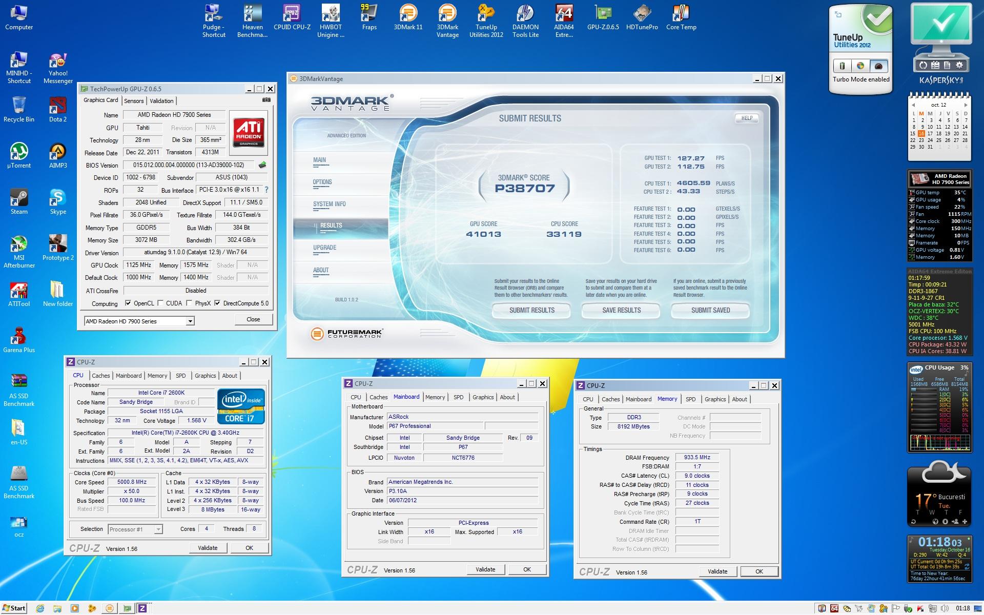
Task: Open Garena Plus desktop icon
Action: tap(19, 340)
